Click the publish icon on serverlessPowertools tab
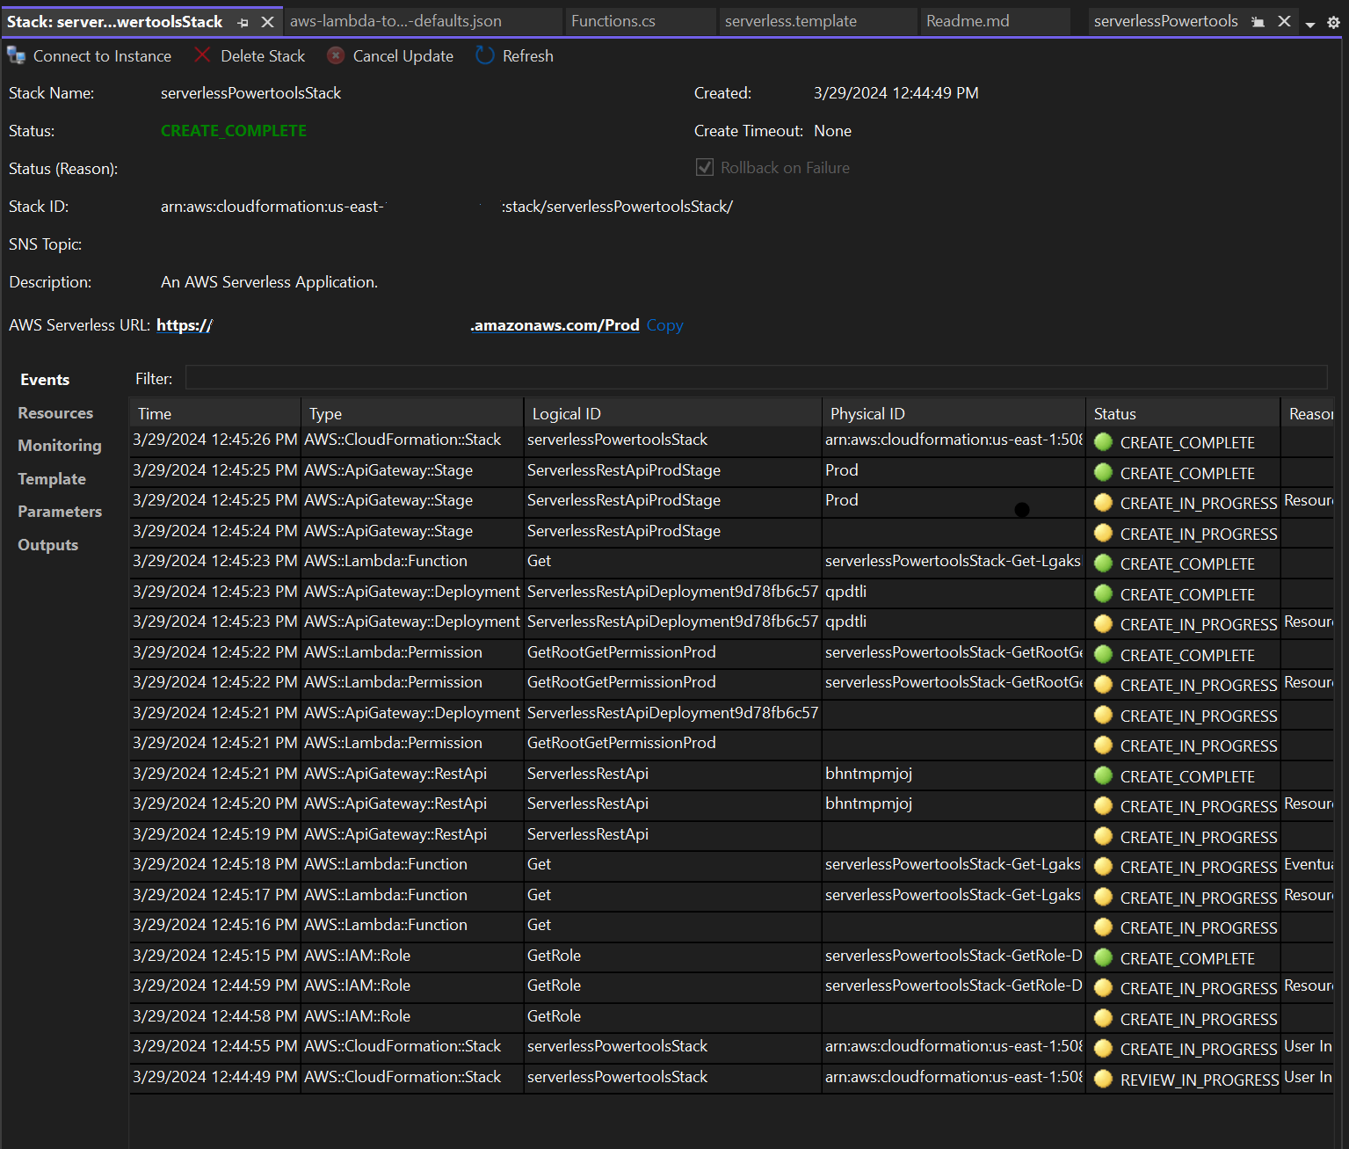Viewport: 1349px width, 1149px height. 1257,20
